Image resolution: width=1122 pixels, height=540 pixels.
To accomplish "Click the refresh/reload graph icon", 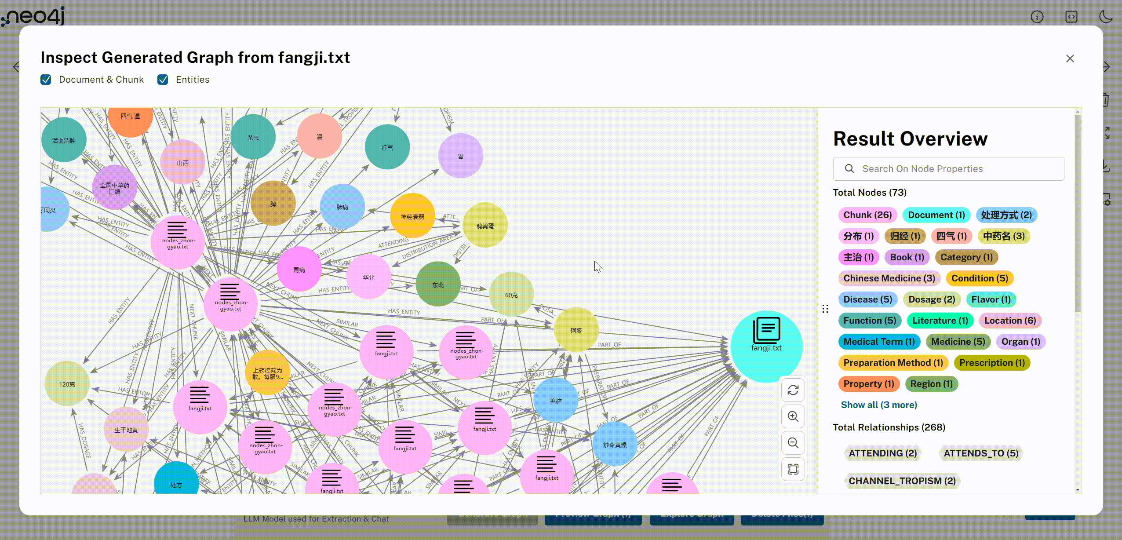I will [793, 390].
